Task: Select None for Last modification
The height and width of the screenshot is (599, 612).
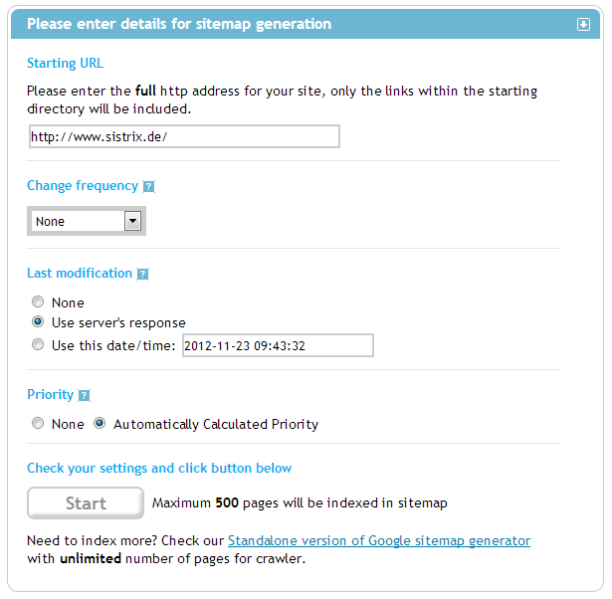Action: click(38, 302)
